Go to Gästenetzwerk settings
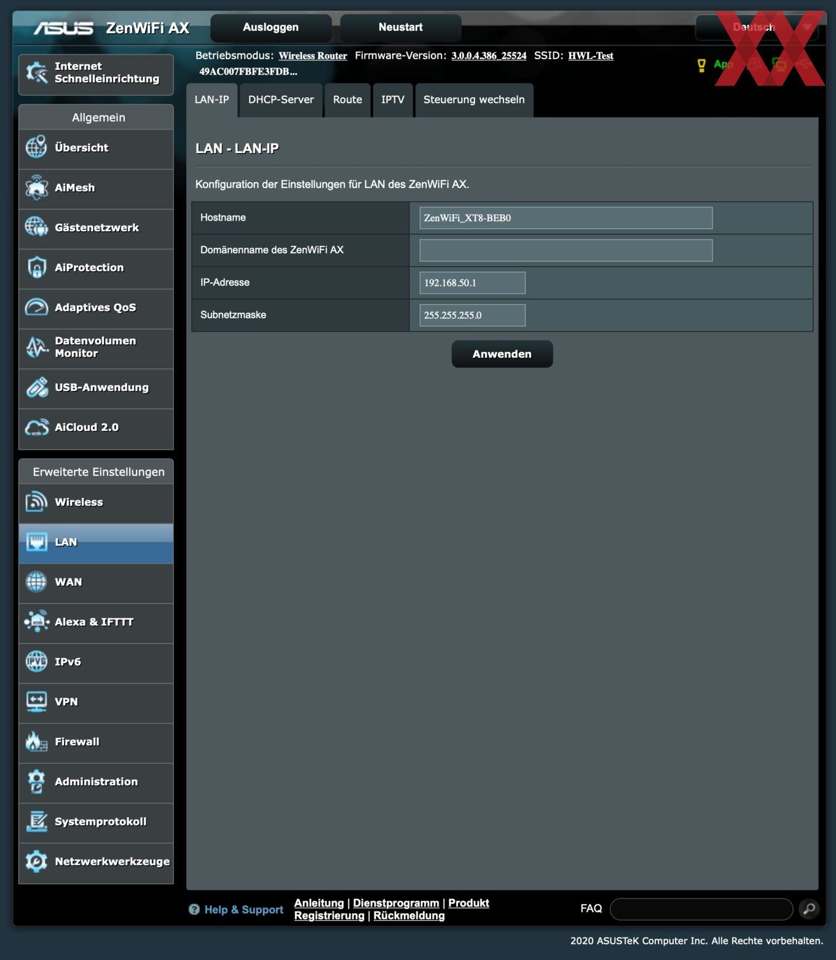The width and height of the screenshot is (836, 960). (x=96, y=228)
